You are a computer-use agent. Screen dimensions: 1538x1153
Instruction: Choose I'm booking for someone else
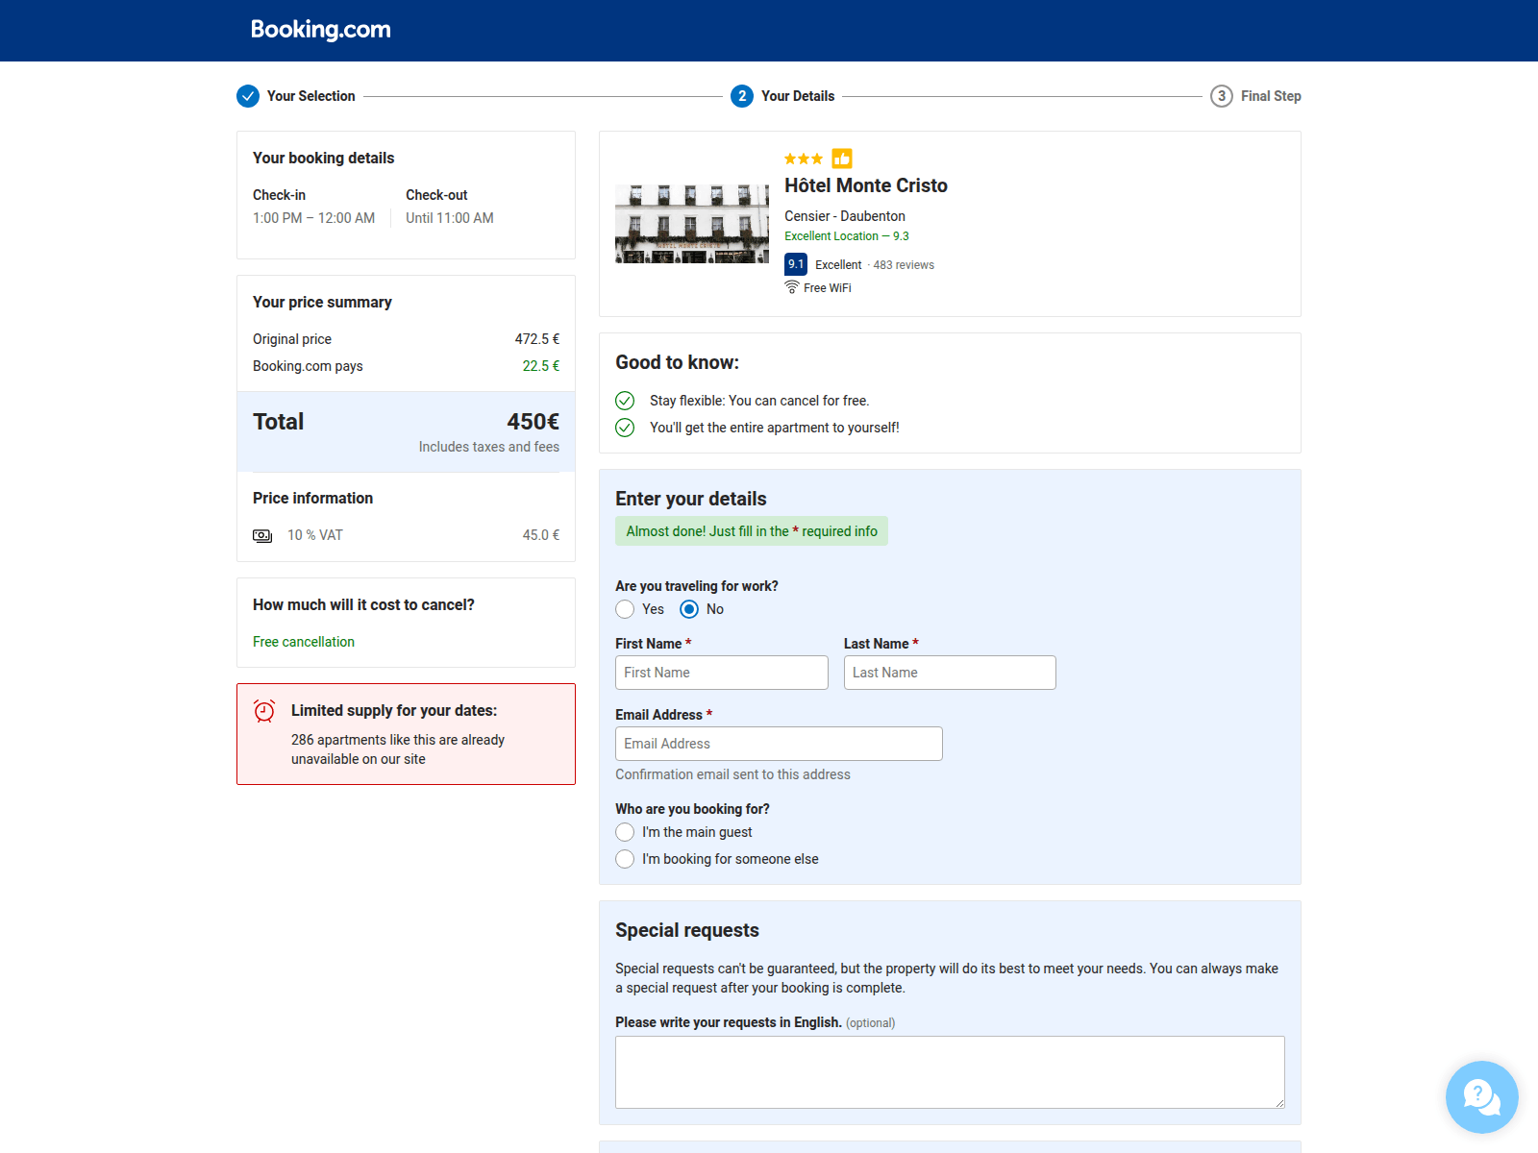coord(625,859)
